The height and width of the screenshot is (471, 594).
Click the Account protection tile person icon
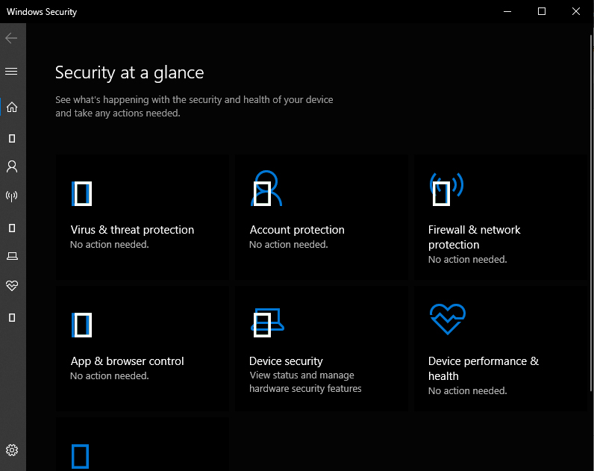tap(266, 188)
